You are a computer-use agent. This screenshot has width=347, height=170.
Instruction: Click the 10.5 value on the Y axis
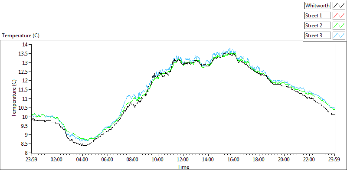coord(26,108)
